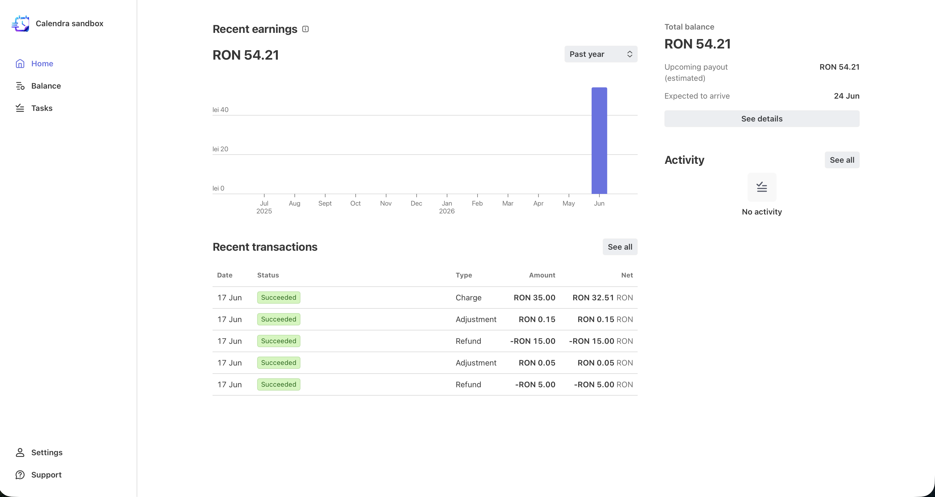Click the purple June earnings bar
The width and height of the screenshot is (935, 497).
(599, 141)
